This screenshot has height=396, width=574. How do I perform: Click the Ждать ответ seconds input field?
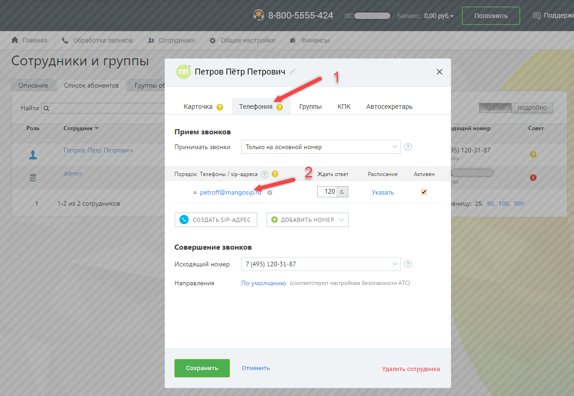pyautogui.click(x=327, y=191)
